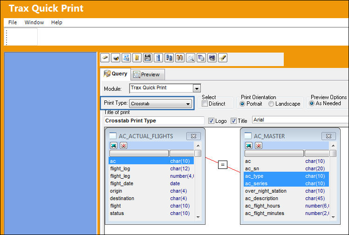
Task: Select the As Needed preview option
Action: click(x=312, y=103)
